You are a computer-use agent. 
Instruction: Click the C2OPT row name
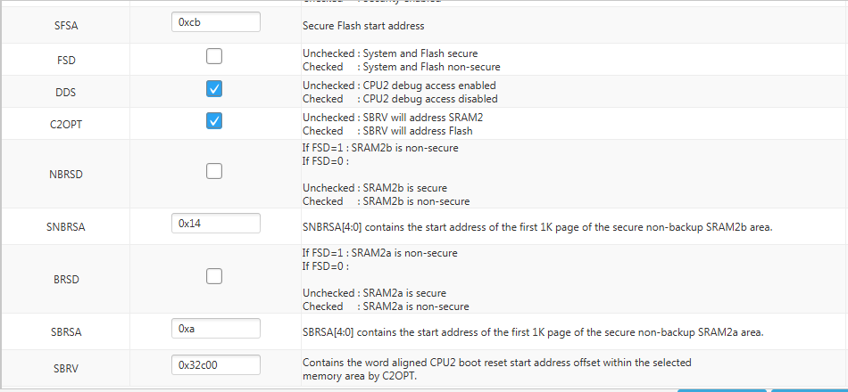[65, 124]
